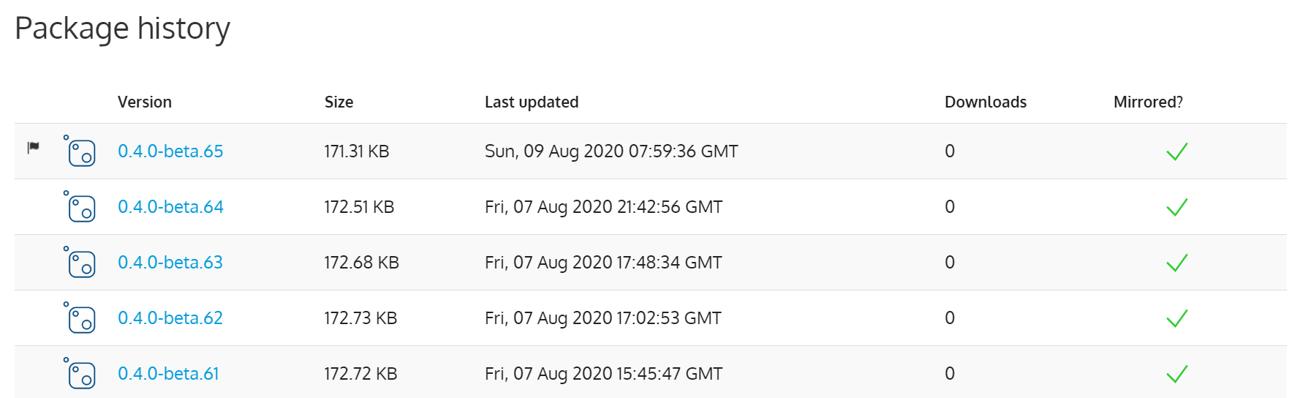Click package icon for version 0.4.0-beta.62
This screenshot has width=1300, height=398.
point(80,318)
